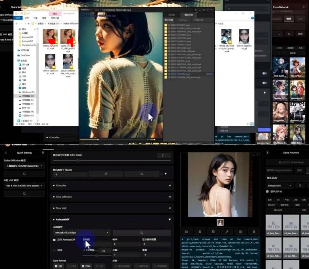
Task: Select the generated image thumbnail below preview
Action: coord(220,222)
